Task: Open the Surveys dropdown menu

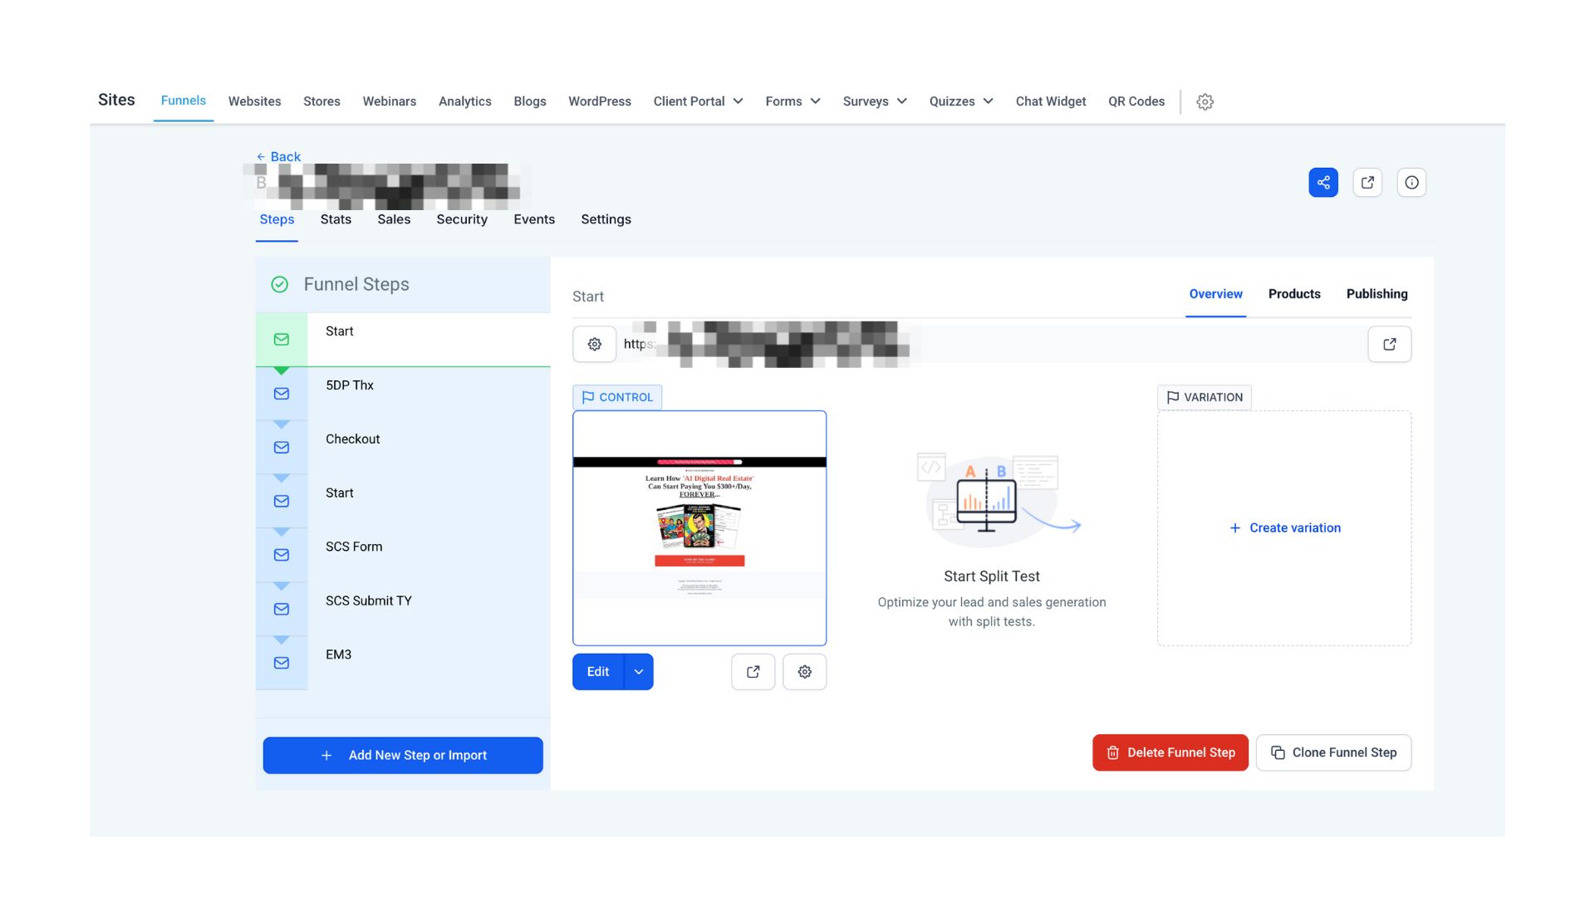Action: 874,100
